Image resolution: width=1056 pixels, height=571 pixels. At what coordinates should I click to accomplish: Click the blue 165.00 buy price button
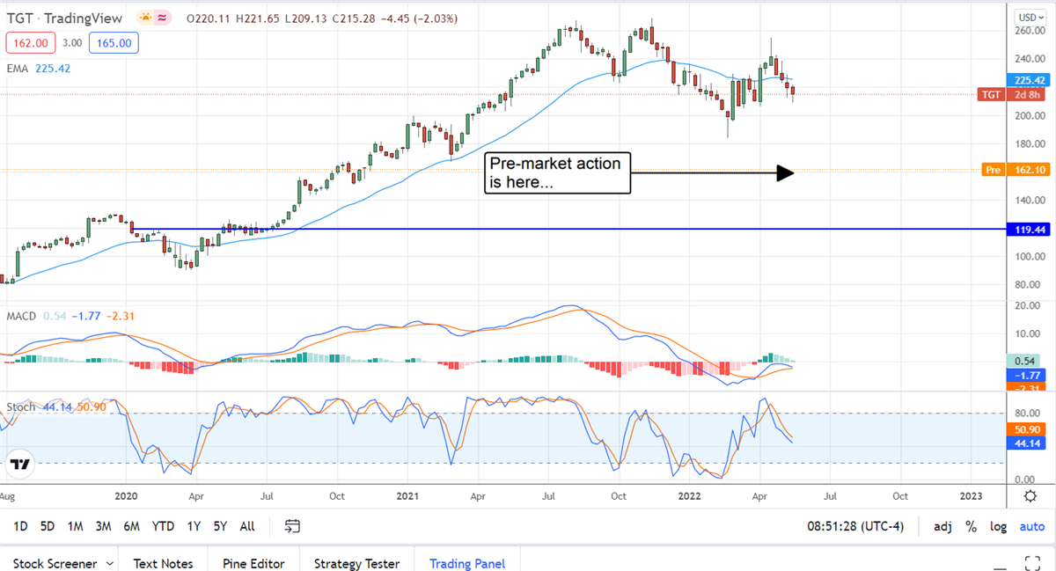(x=112, y=42)
